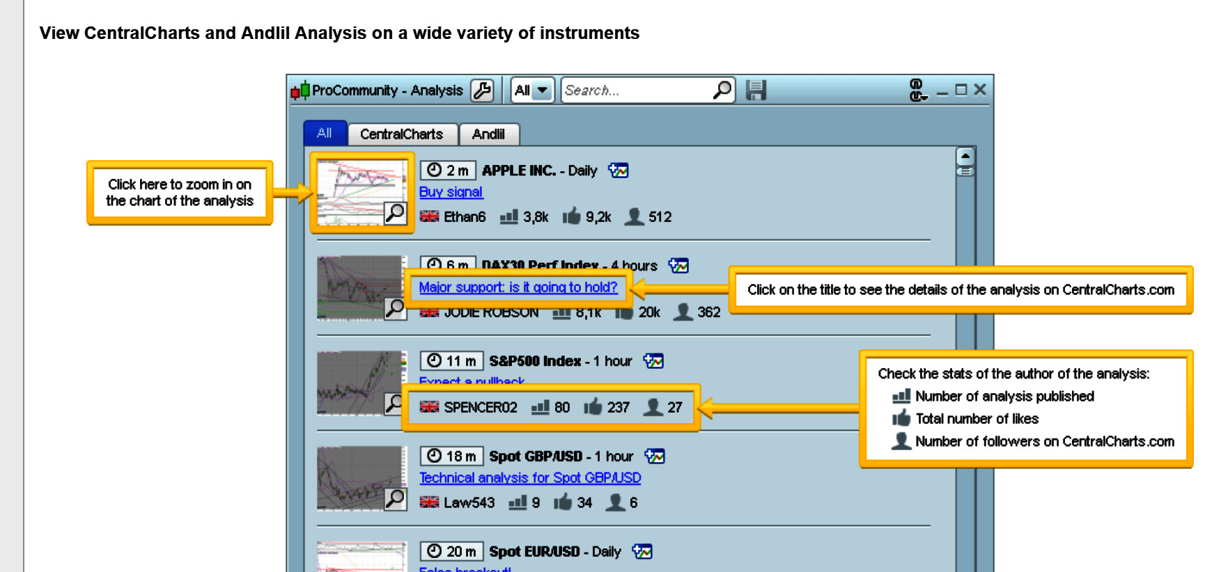
Task: Open chart icon beside APPLE INC. - Daily
Action: pos(619,170)
